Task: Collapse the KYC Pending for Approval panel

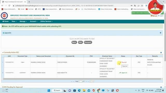Action: (161, 87)
